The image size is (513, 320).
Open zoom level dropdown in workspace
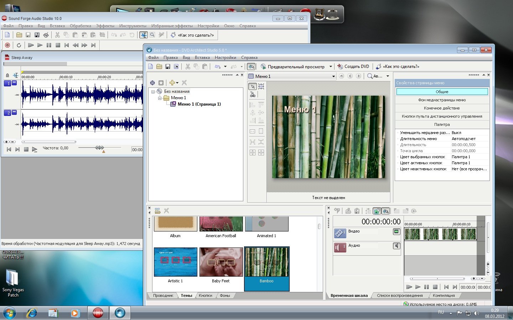[388, 76]
